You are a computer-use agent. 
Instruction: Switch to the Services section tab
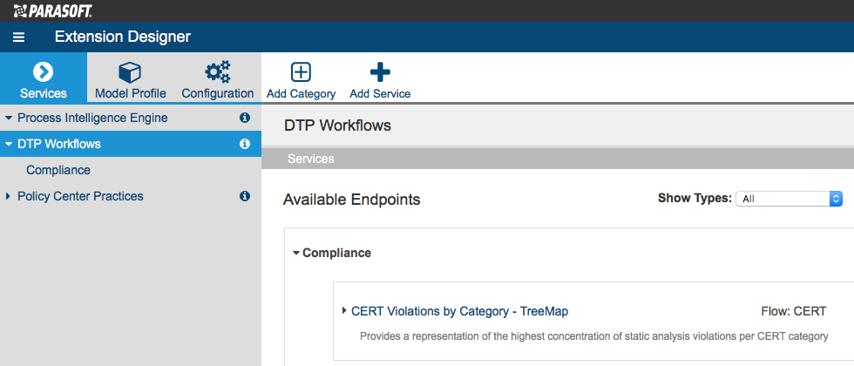tap(44, 78)
